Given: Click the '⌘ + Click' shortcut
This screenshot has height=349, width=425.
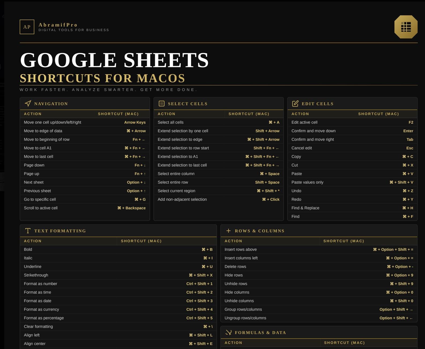Looking at the screenshot, I should (x=271, y=199).
